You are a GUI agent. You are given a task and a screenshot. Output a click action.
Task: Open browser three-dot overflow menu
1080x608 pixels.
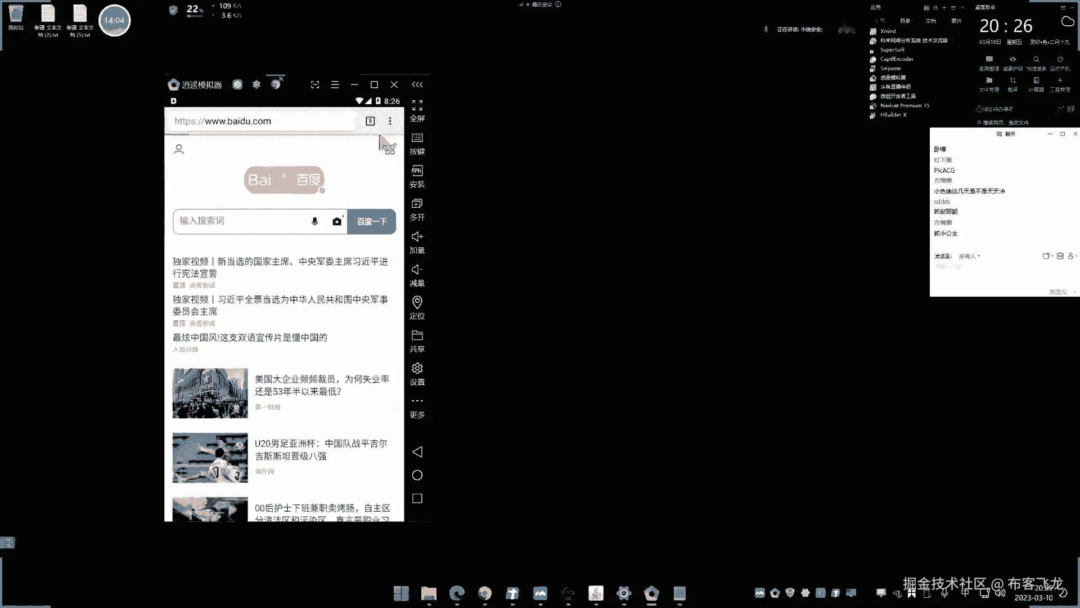pyautogui.click(x=390, y=121)
